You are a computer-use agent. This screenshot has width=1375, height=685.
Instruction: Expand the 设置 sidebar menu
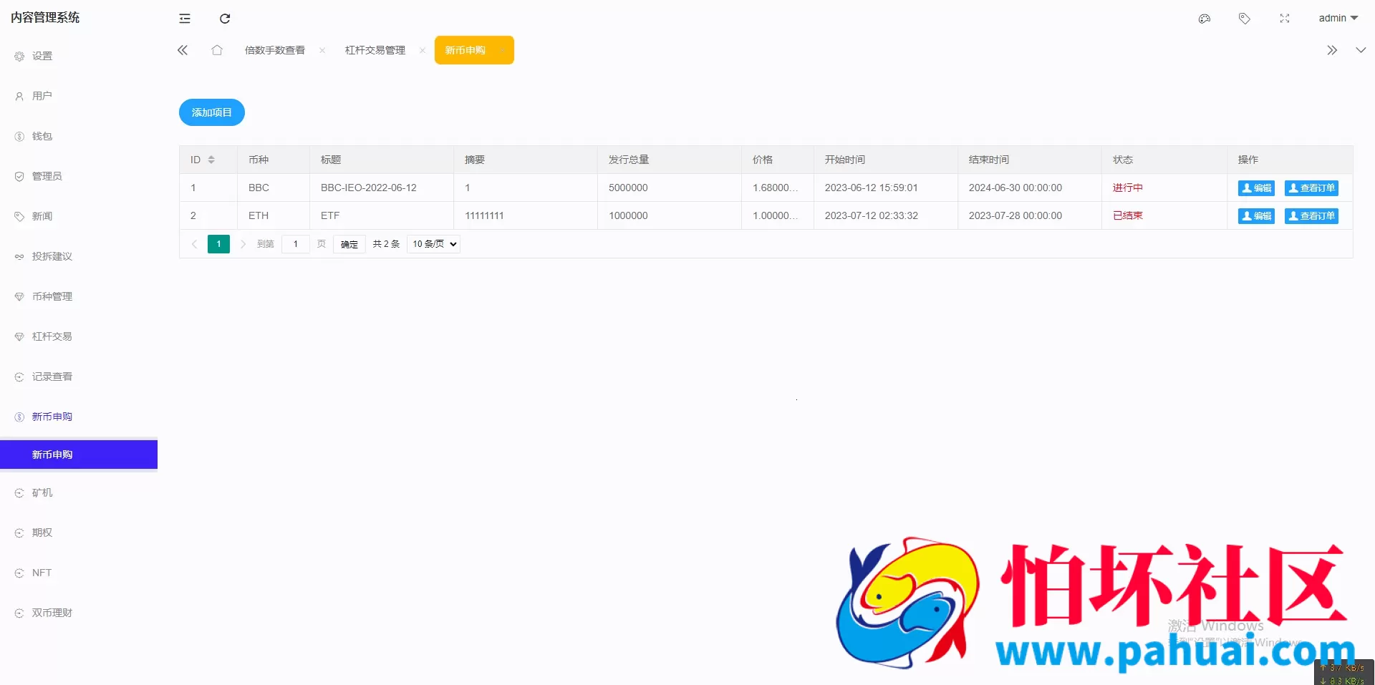click(x=79, y=56)
